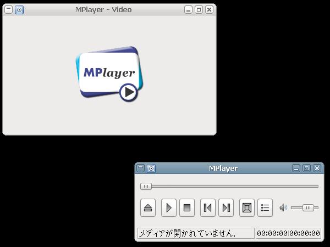The width and height of the screenshot is (330, 247).
Task: Close the MPlayer control window
Action: (317, 169)
